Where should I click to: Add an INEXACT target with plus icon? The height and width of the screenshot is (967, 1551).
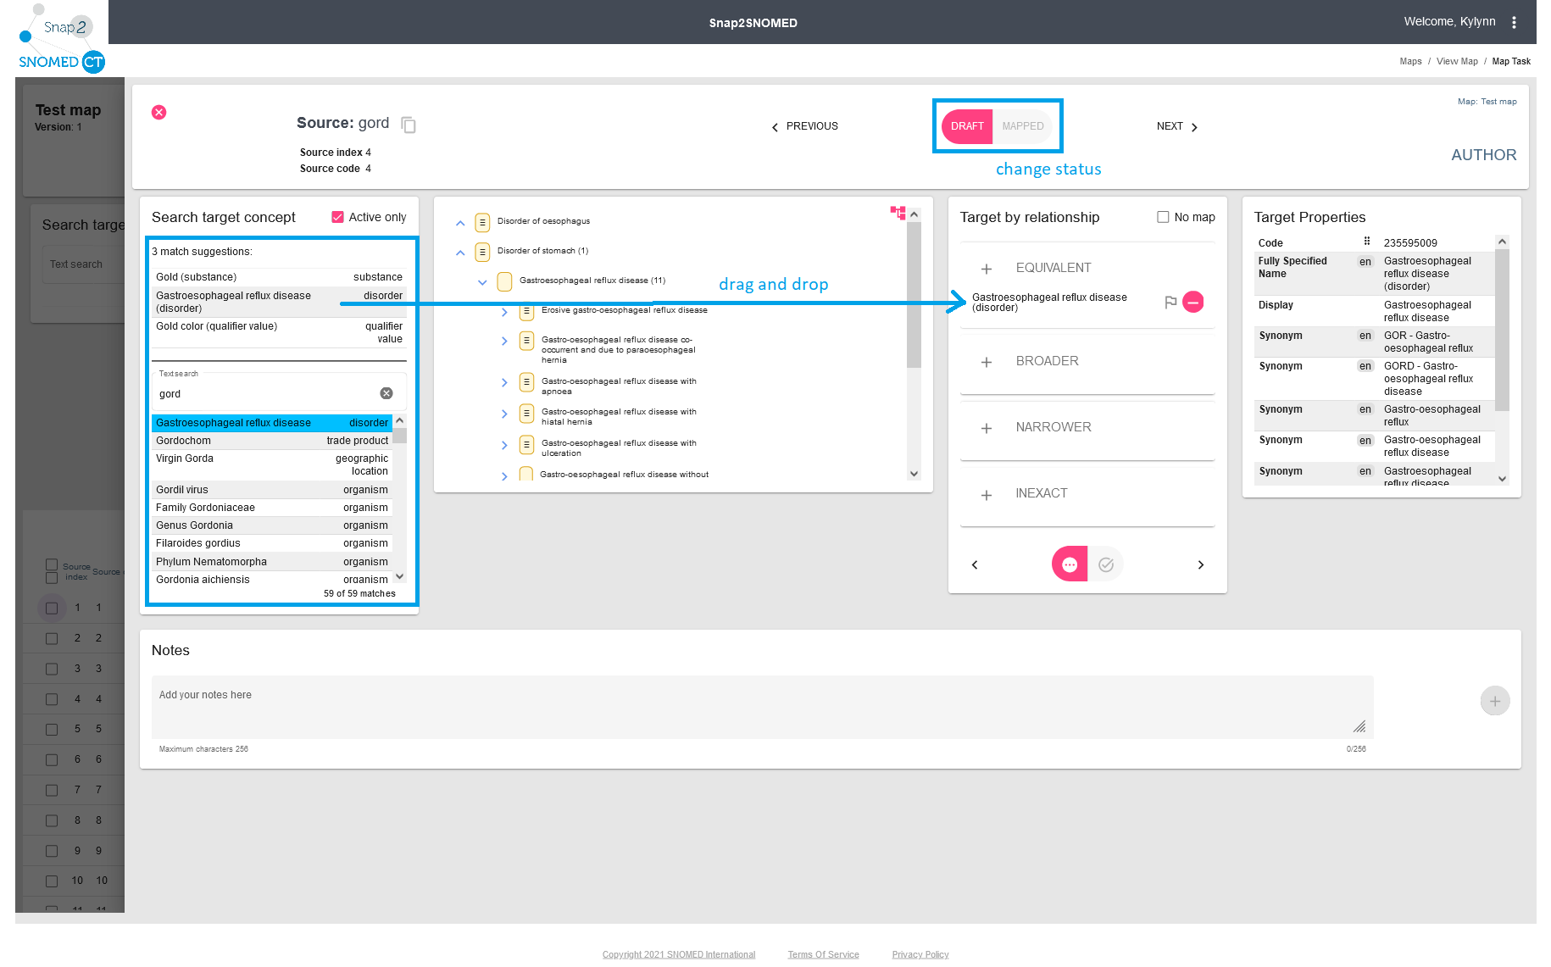pos(987,494)
